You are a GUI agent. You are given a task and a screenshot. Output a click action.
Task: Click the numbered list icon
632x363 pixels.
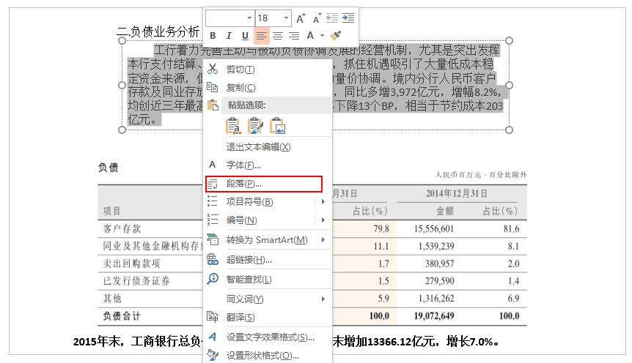click(x=213, y=220)
